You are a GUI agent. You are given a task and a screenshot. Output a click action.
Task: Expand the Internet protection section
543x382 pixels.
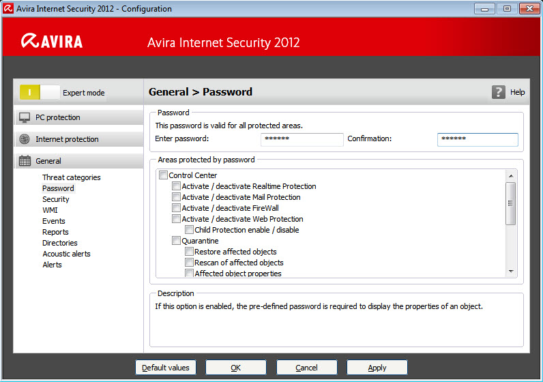pyautogui.click(x=79, y=139)
